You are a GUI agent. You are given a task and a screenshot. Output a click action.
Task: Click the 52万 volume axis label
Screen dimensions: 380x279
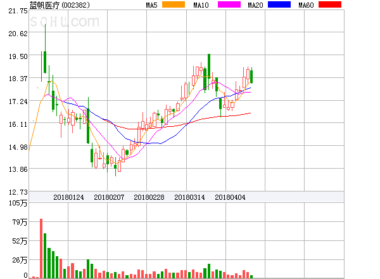pyautogui.click(x=20, y=241)
